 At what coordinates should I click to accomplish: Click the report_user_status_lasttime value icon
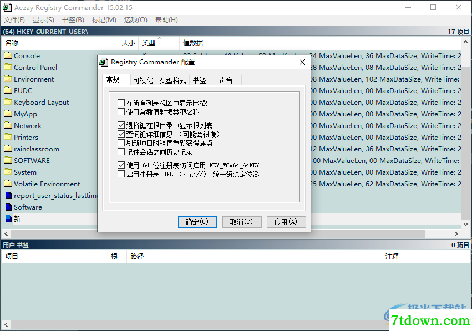9,196
